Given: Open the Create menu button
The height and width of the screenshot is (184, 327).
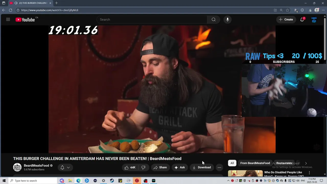Looking at the screenshot, I should click(x=286, y=19).
